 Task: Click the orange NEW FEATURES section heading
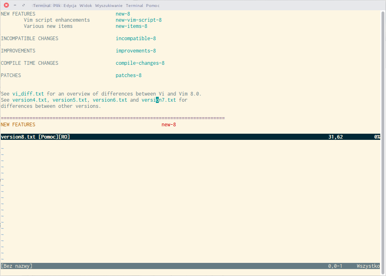tap(18, 125)
